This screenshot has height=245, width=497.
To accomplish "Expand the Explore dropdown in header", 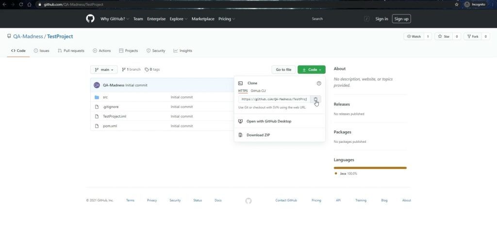I will pos(179,19).
